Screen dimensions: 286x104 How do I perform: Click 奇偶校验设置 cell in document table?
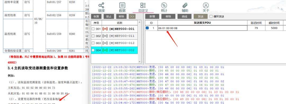pyautogui.click(x=13, y=51)
